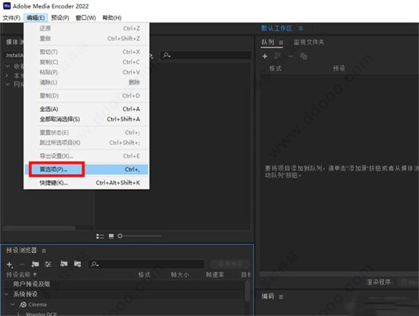Switch to the 监视文件夹 tab
Viewport: 419px width, 316px height.
[x=309, y=42]
